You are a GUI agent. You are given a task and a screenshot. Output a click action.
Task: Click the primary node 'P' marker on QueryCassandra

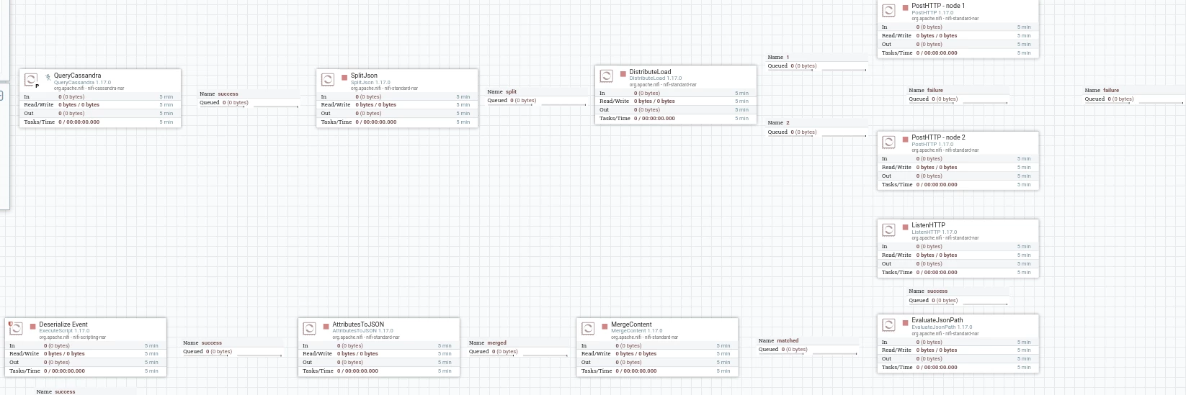[37, 86]
